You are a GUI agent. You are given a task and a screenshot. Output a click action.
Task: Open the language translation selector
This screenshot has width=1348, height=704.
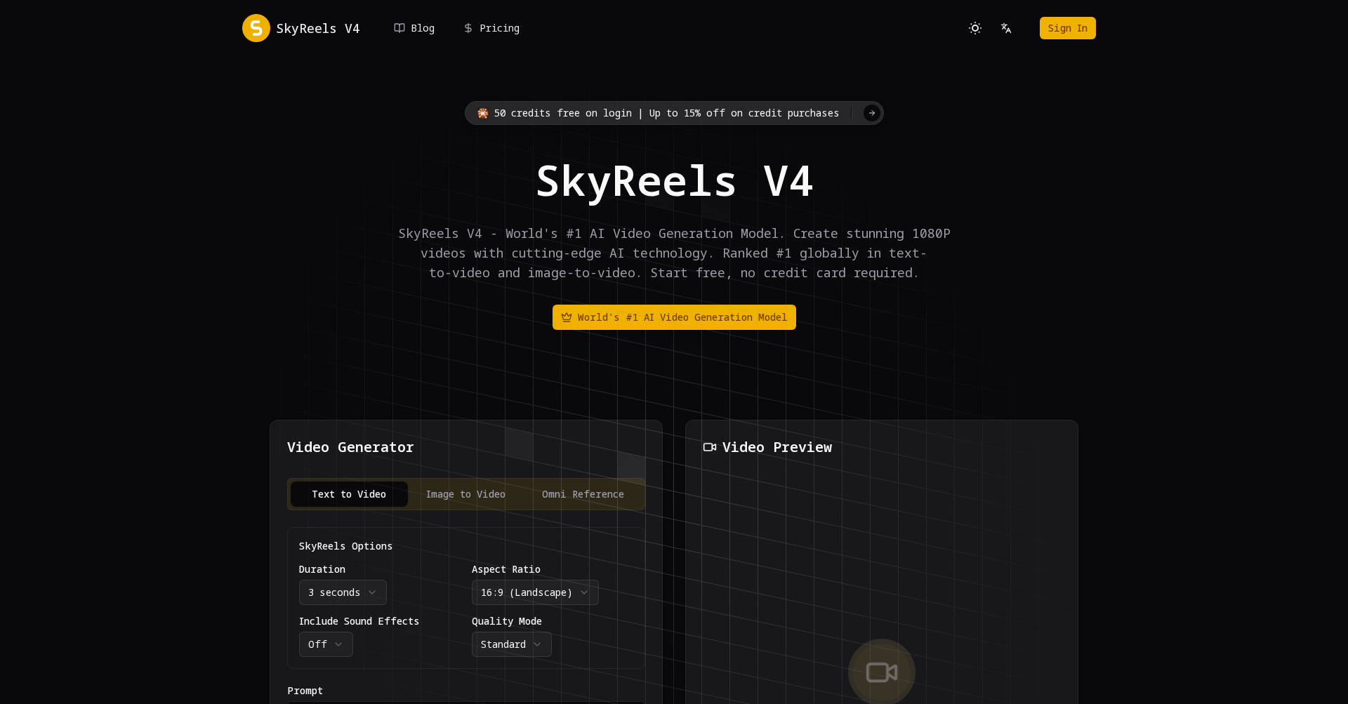pyautogui.click(x=1006, y=28)
